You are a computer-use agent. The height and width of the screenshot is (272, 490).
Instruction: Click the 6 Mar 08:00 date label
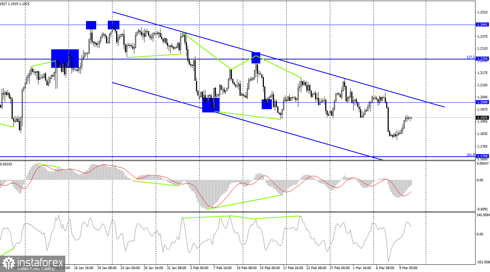point(385,268)
